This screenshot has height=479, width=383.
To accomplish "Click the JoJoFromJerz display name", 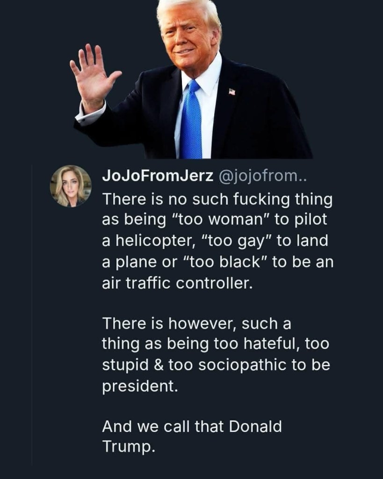I will (x=158, y=176).
